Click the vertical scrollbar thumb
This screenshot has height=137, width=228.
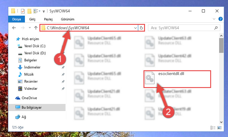click(221, 45)
